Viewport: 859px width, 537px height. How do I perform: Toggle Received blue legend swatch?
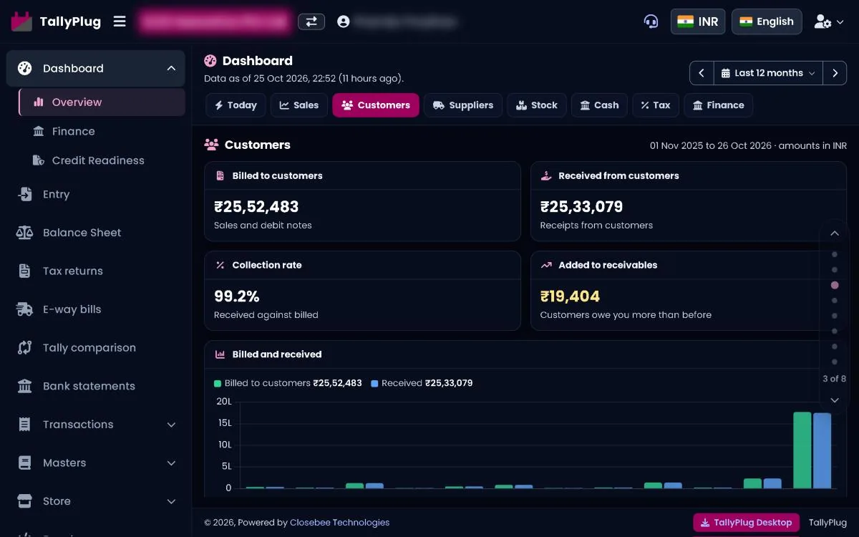pos(374,384)
